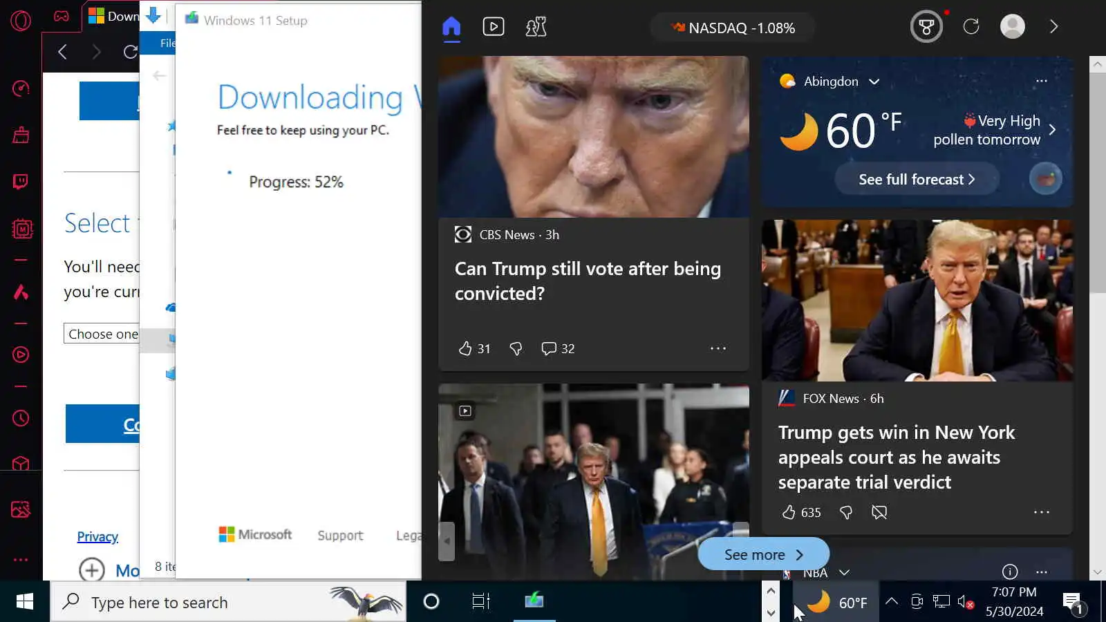
Task: Click File Explorer's back arrow
Action: (160, 75)
